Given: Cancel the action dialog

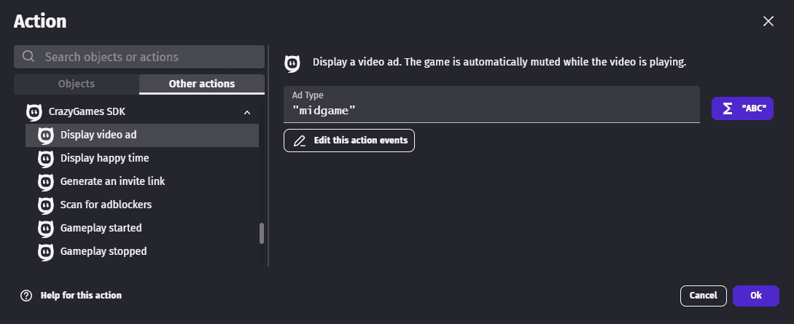Looking at the screenshot, I should (x=703, y=296).
